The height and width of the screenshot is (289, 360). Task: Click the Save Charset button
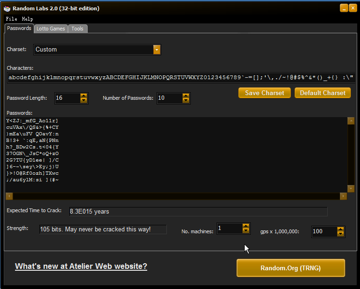264,93
